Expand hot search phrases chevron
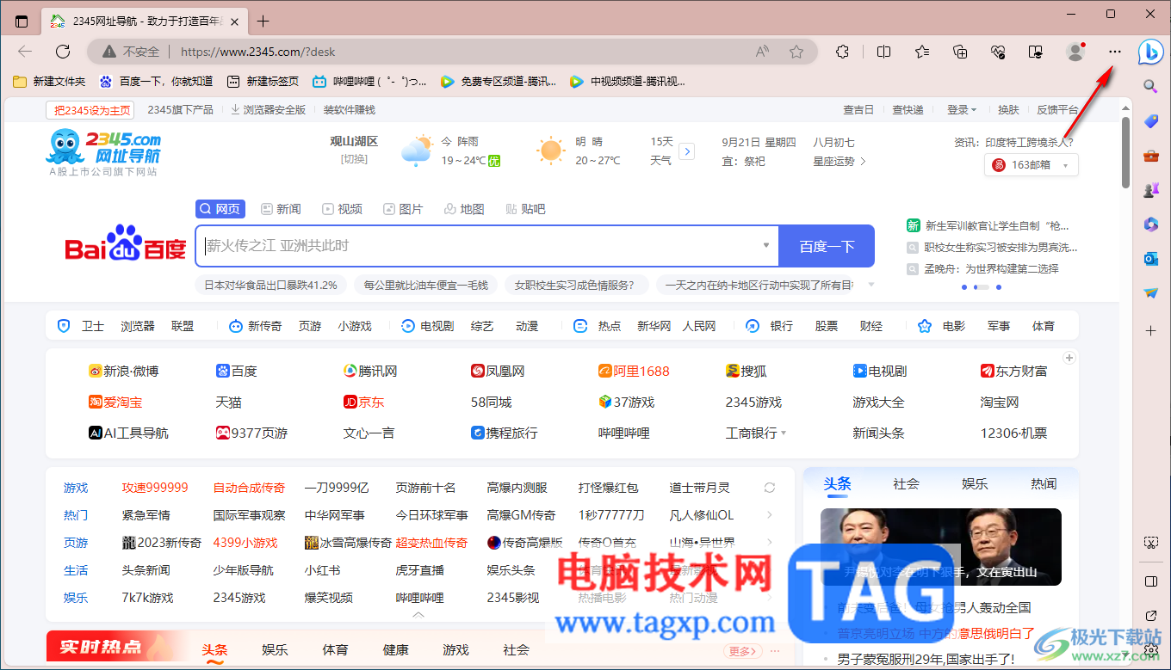This screenshot has height=670, width=1171. (871, 285)
